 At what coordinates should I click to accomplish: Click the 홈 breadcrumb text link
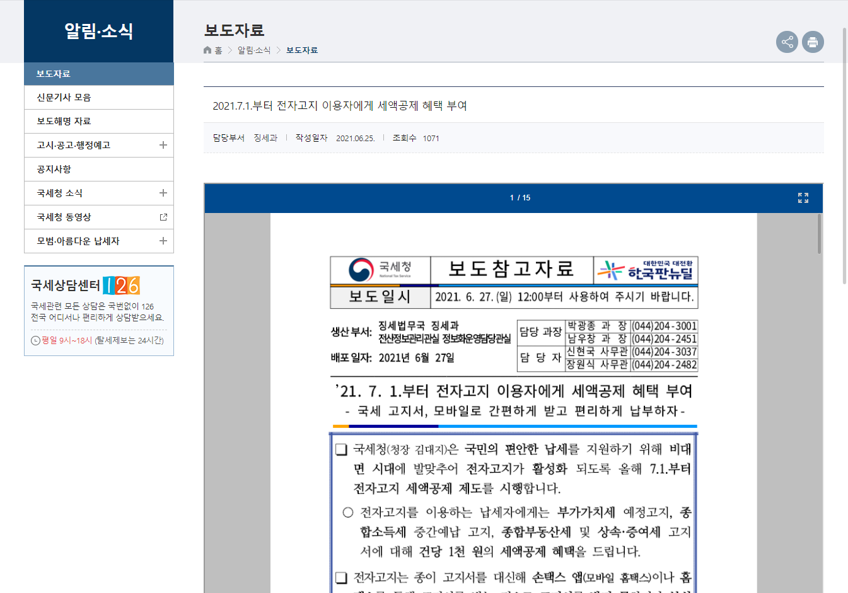click(218, 50)
